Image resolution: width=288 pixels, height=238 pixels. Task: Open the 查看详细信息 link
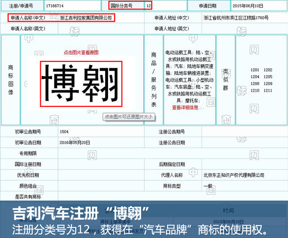click(x=185, y=107)
